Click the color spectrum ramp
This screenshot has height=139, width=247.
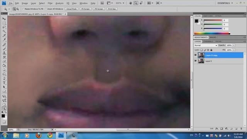tap(212, 33)
